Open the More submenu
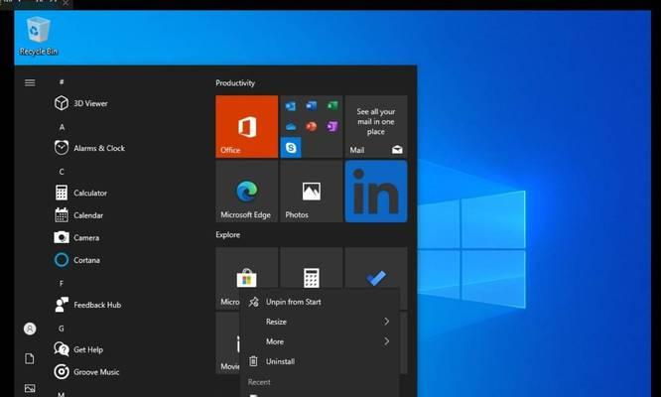 click(320, 341)
